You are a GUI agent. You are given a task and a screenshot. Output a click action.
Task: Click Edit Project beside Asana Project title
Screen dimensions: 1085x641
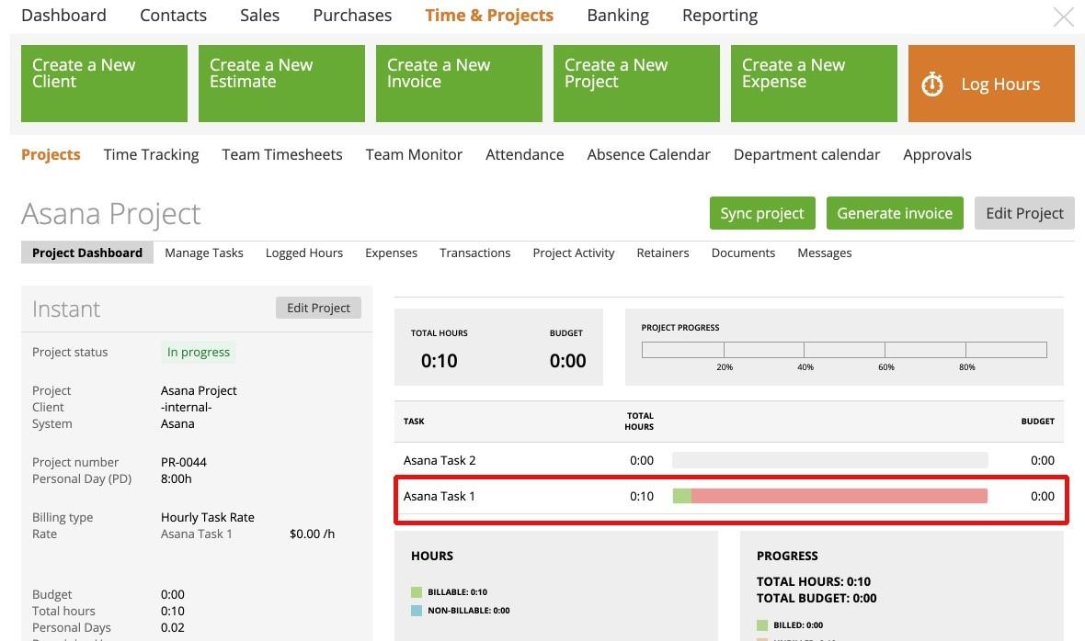1024,213
